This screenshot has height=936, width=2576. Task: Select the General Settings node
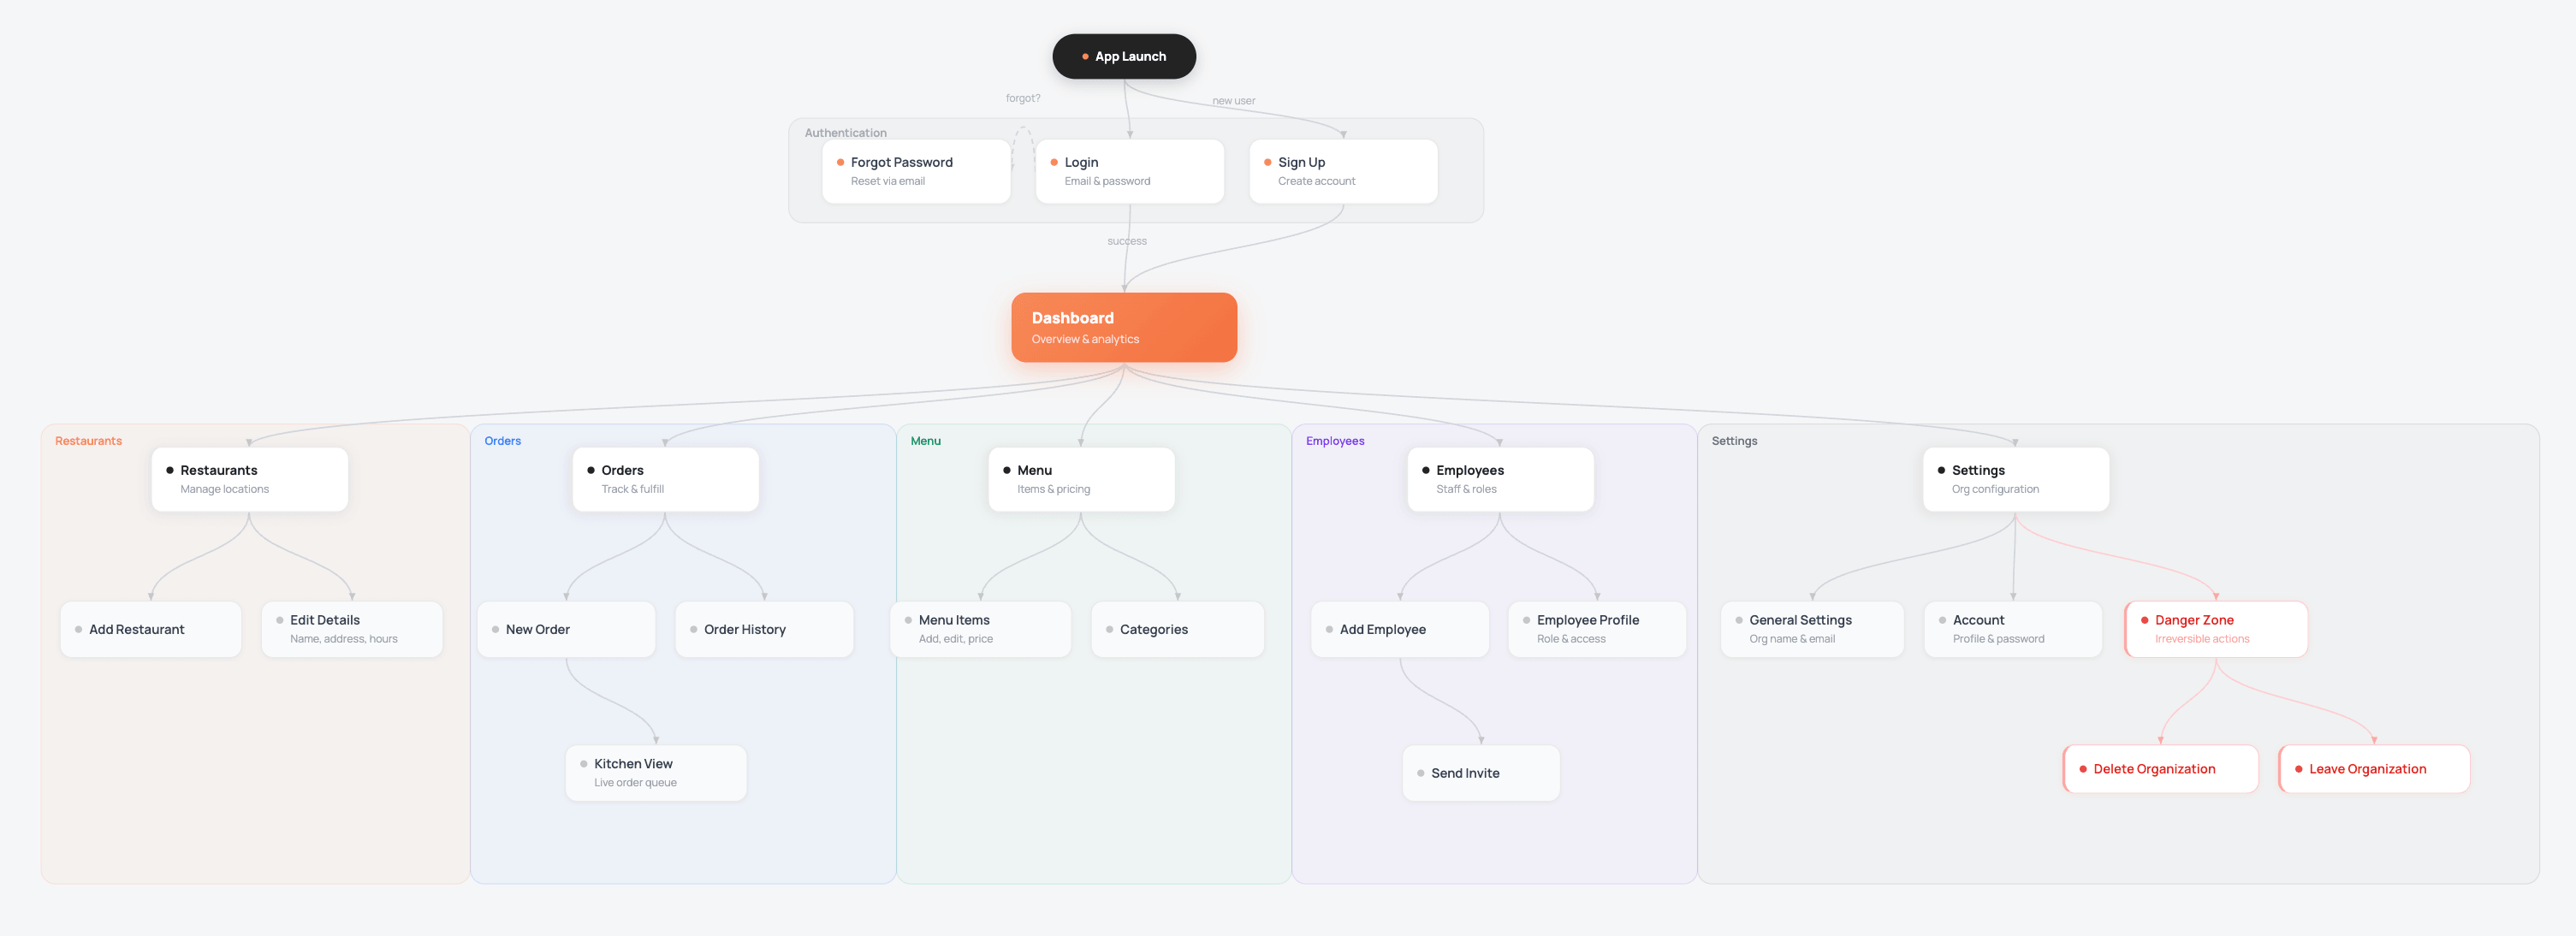[x=1812, y=629]
